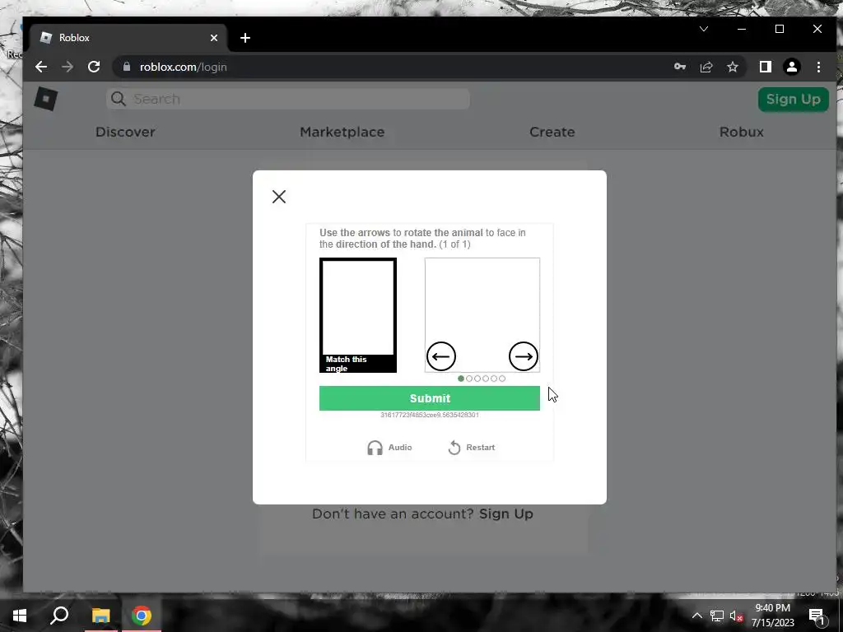Open the Create page
Viewport: 843px width, 632px height.
pos(552,132)
